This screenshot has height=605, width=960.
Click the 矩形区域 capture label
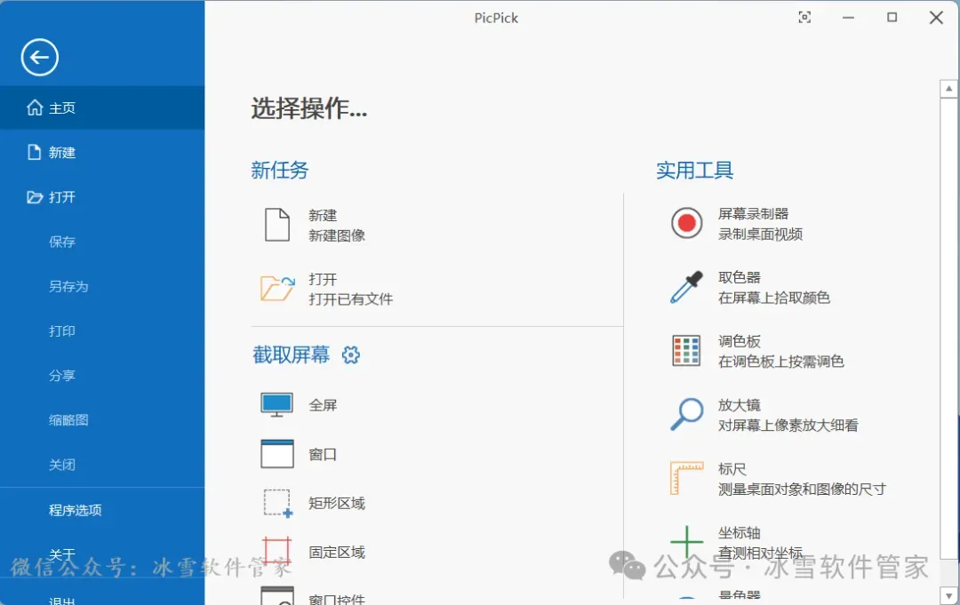click(x=337, y=504)
